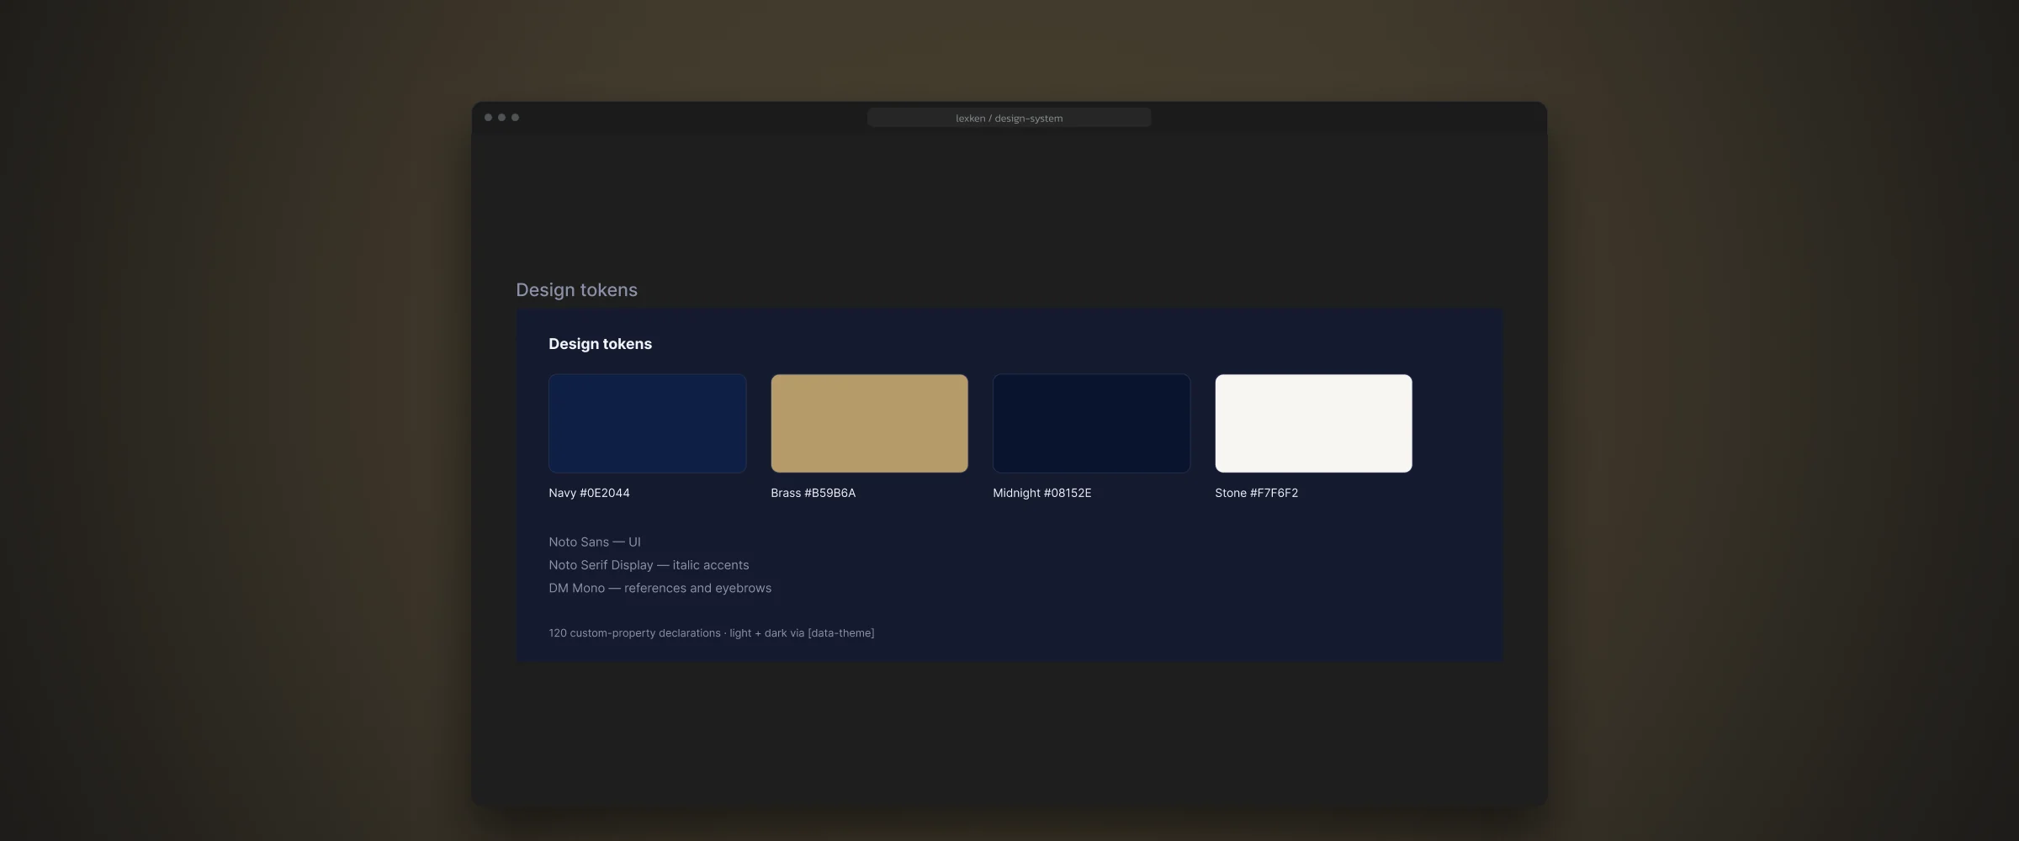
Task: Click the 'Brass #B59B6A' label
Action: [813, 493]
